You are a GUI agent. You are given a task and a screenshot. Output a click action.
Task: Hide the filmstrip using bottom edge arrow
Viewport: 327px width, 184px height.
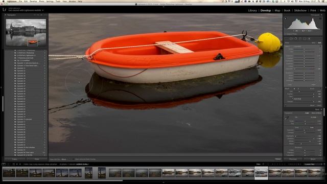pyautogui.click(x=163, y=182)
